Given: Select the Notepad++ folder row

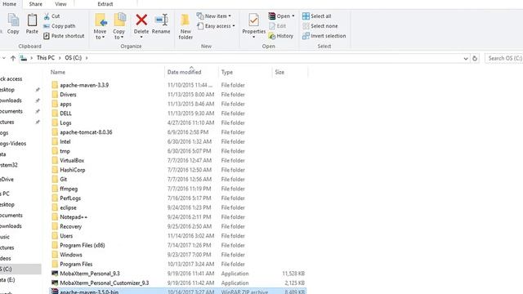Looking at the screenshot, I should [178, 216].
